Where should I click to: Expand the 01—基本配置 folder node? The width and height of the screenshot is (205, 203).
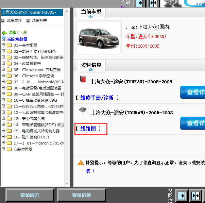point(3,45)
